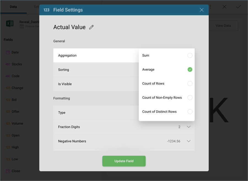Open the Negative Numbers format dropdown
This screenshot has height=181, width=248.
point(188,141)
